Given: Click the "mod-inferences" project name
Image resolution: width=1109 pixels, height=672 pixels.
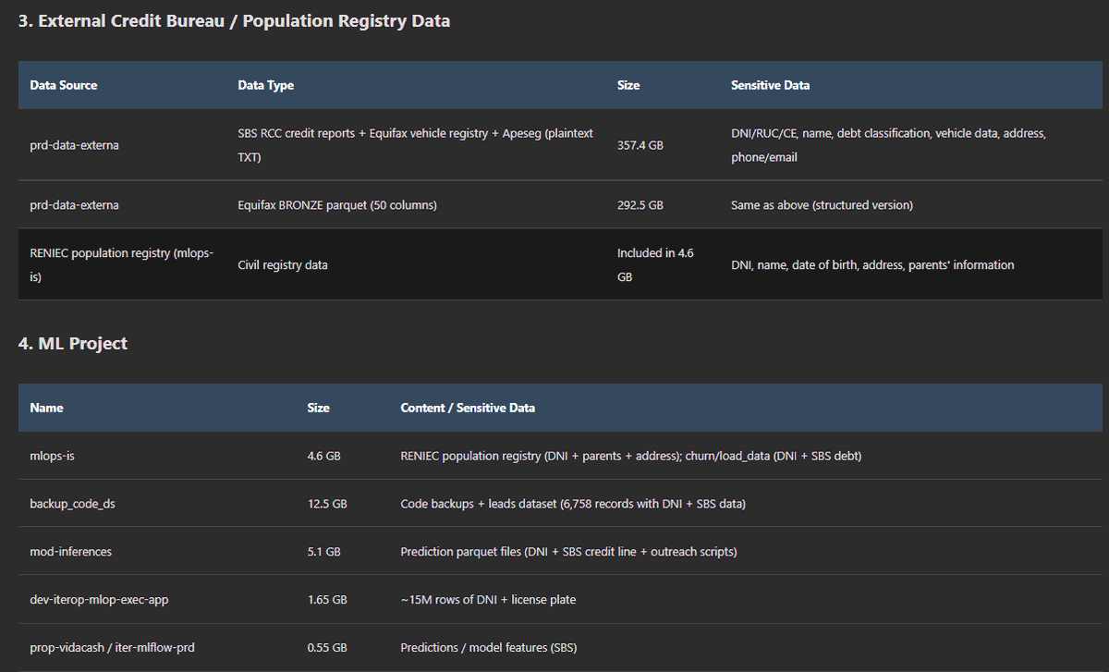Looking at the screenshot, I should tap(71, 552).
